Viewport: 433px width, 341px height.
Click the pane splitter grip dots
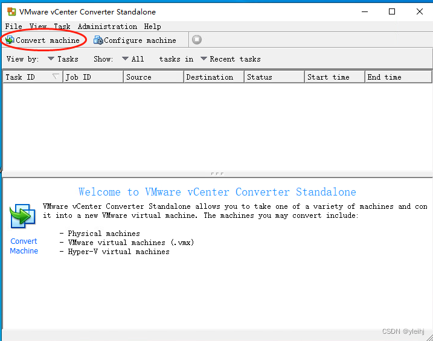point(217,174)
